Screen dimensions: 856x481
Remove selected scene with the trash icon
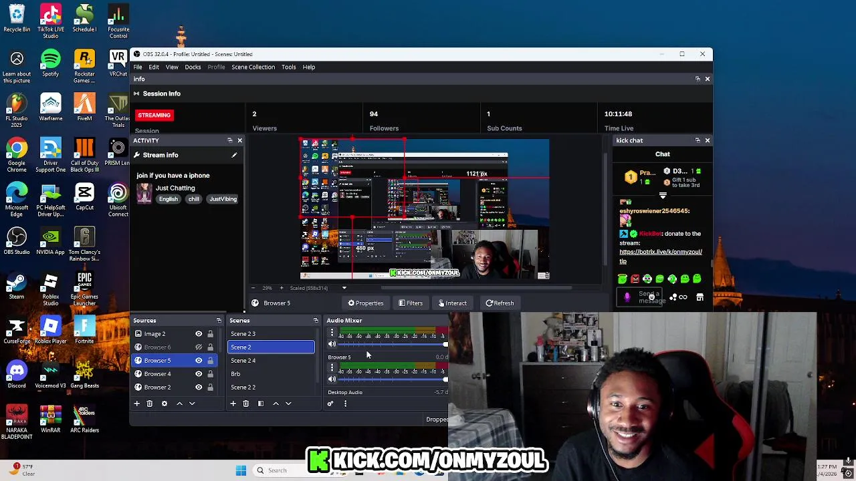245,404
